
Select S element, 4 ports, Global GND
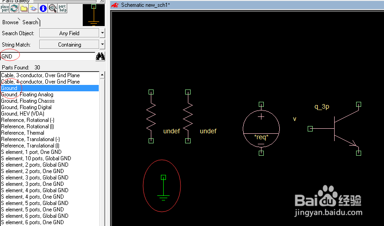(x=50, y=190)
